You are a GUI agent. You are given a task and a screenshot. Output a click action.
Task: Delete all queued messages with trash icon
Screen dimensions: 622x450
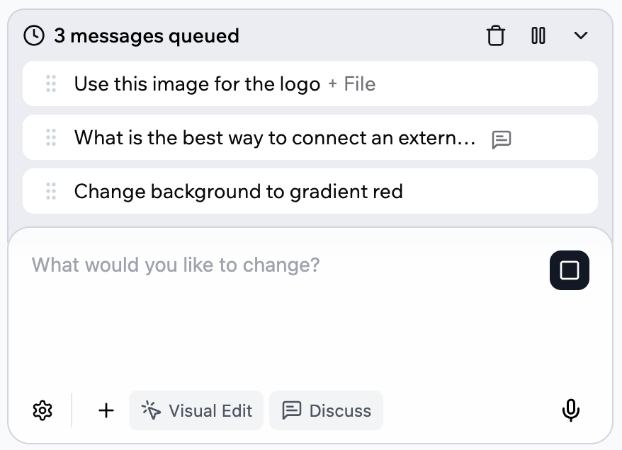tap(496, 35)
